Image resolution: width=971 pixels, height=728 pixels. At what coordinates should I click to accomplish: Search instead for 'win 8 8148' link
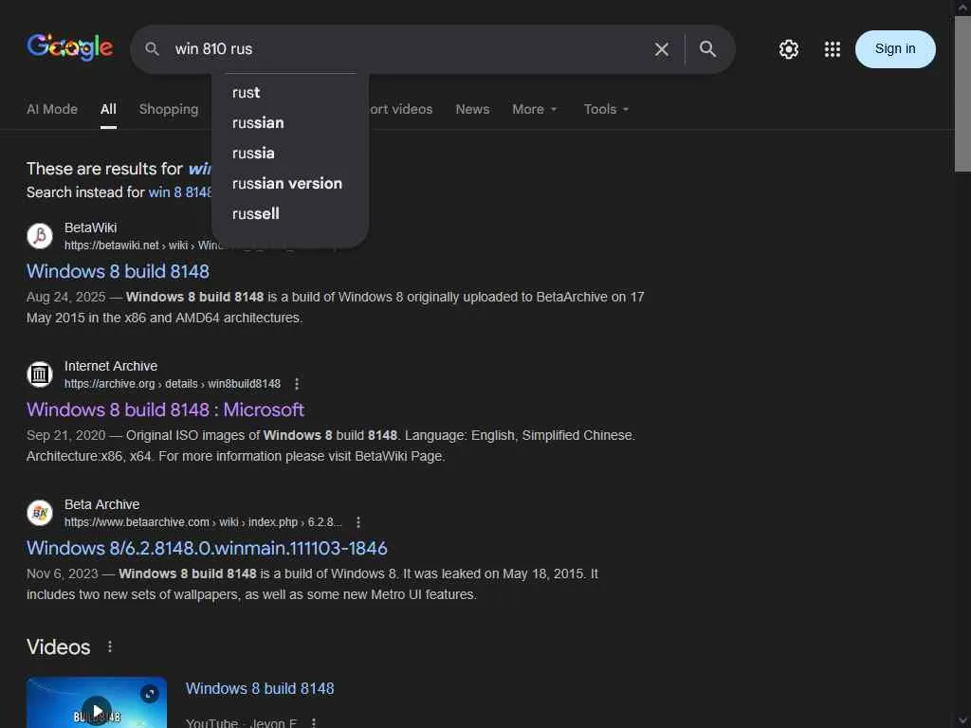pyautogui.click(x=180, y=191)
